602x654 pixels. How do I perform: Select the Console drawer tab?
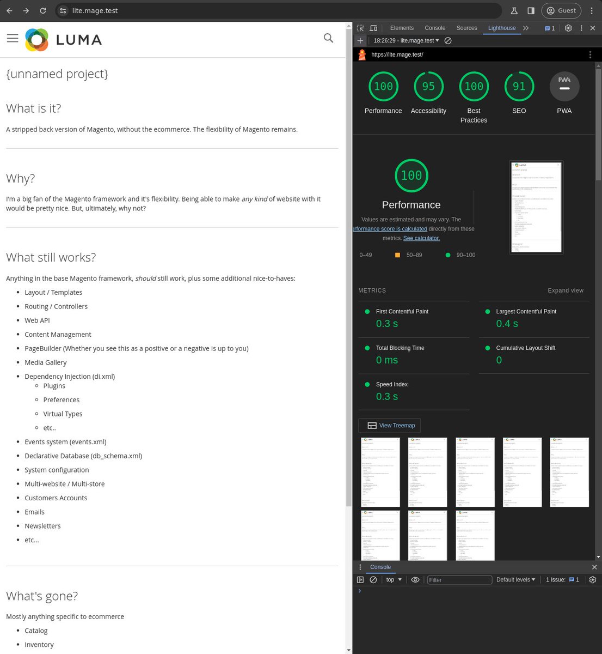380,567
